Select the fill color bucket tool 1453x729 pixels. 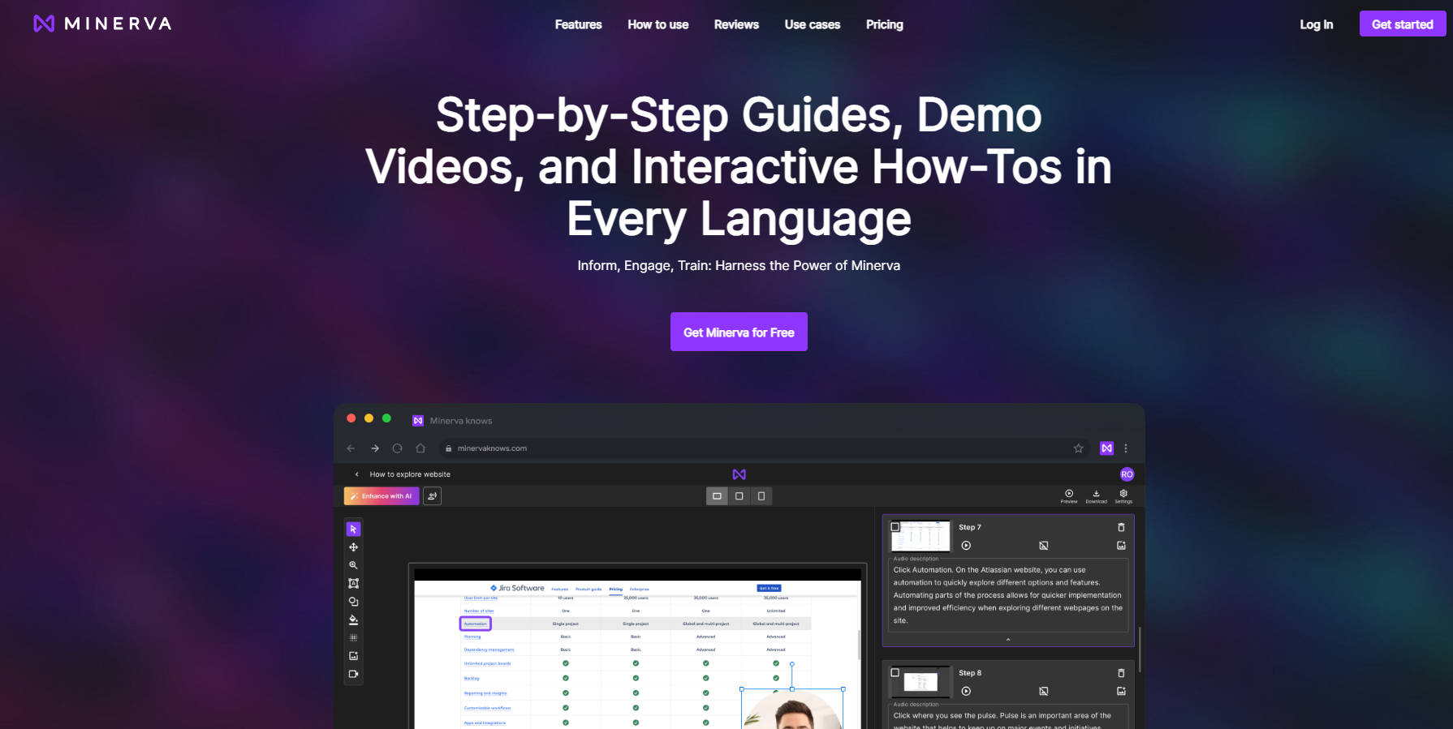point(353,620)
